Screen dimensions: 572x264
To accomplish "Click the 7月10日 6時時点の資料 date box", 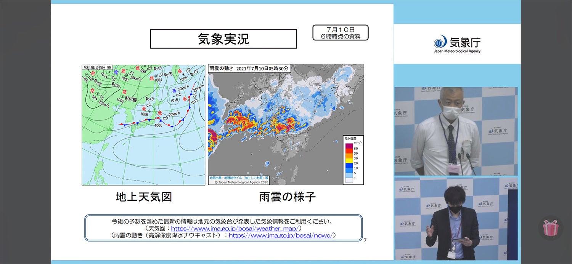I will pyautogui.click(x=341, y=33).
